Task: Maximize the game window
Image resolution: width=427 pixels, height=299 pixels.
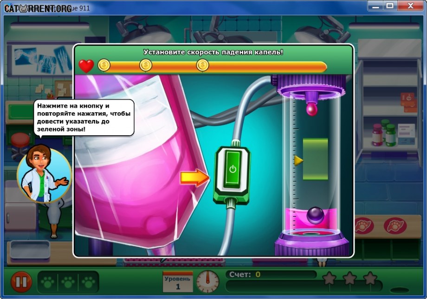Action: 390,6
